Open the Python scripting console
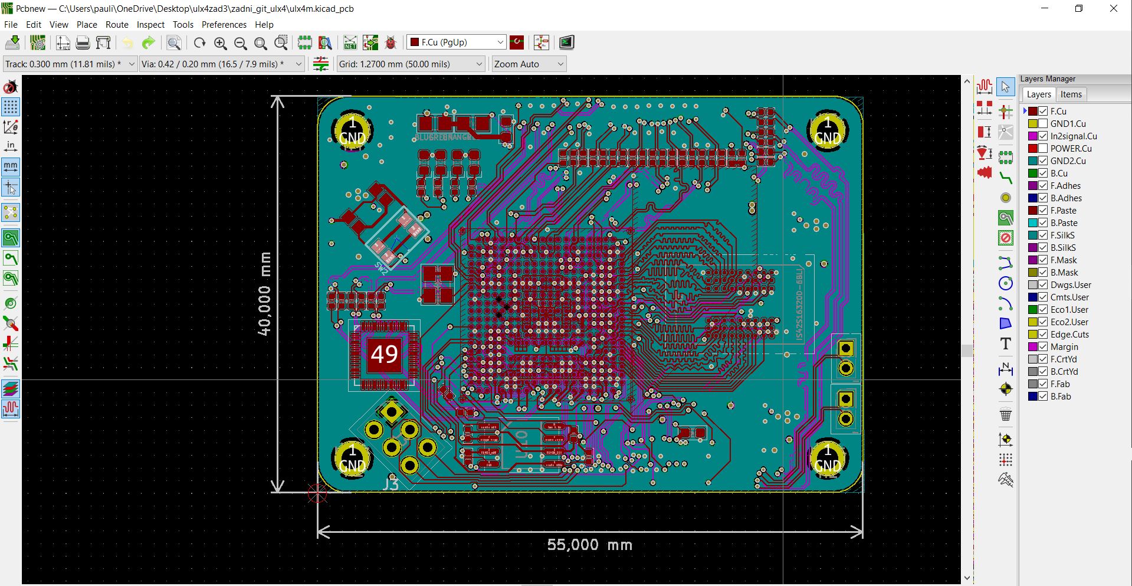This screenshot has width=1132, height=586. point(566,42)
